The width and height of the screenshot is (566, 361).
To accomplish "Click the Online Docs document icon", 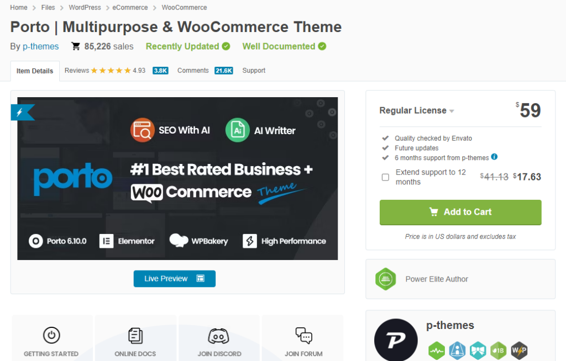I will click(x=135, y=336).
